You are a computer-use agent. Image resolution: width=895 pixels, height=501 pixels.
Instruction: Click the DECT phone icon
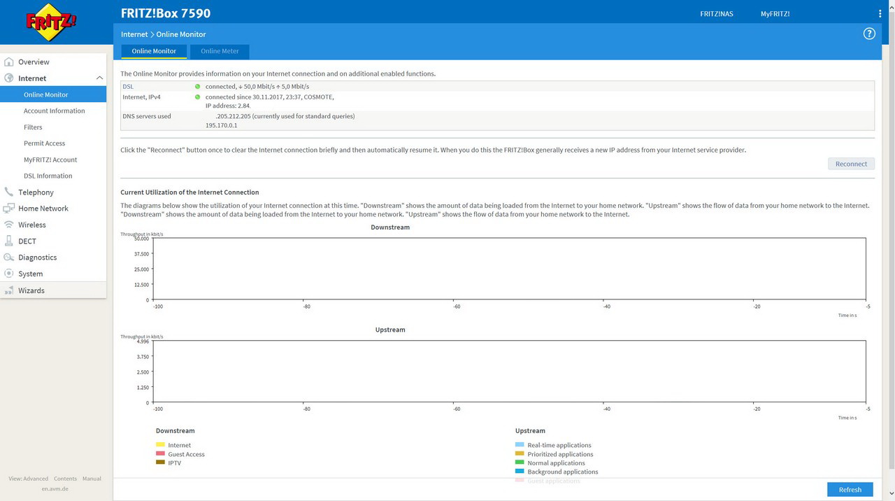click(9, 241)
